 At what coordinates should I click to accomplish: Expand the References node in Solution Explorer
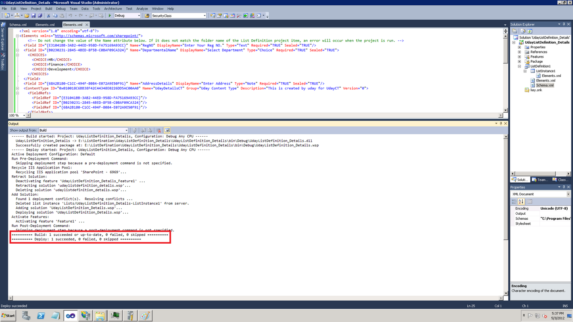pyautogui.click(x=519, y=52)
